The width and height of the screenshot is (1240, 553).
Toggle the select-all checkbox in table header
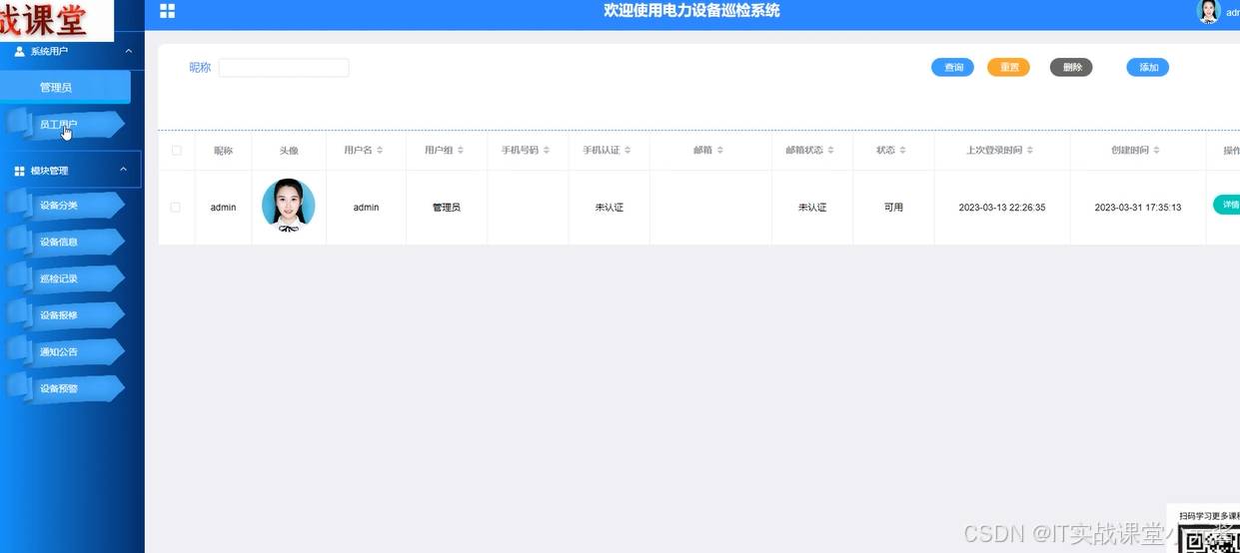point(177,151)
